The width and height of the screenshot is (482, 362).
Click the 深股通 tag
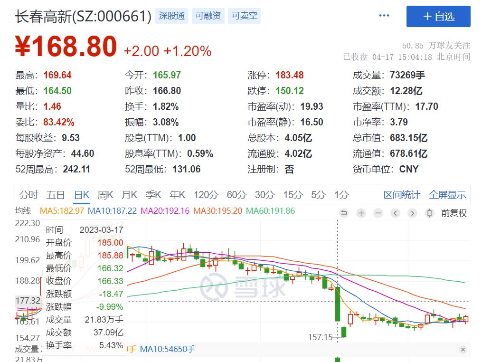(x=172, y=16)
